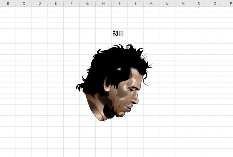Select the drawn head illustration
Viewport: 233px width, 157px height.
coord(114,82)
